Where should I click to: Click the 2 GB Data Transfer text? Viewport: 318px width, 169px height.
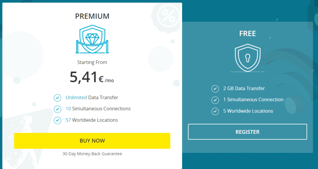click(x=244, y=88)
